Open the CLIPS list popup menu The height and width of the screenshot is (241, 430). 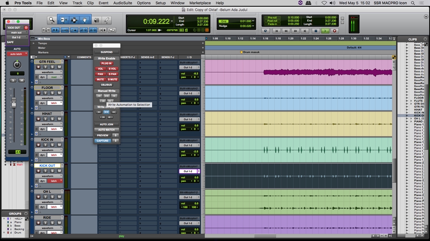click(426, 39)
